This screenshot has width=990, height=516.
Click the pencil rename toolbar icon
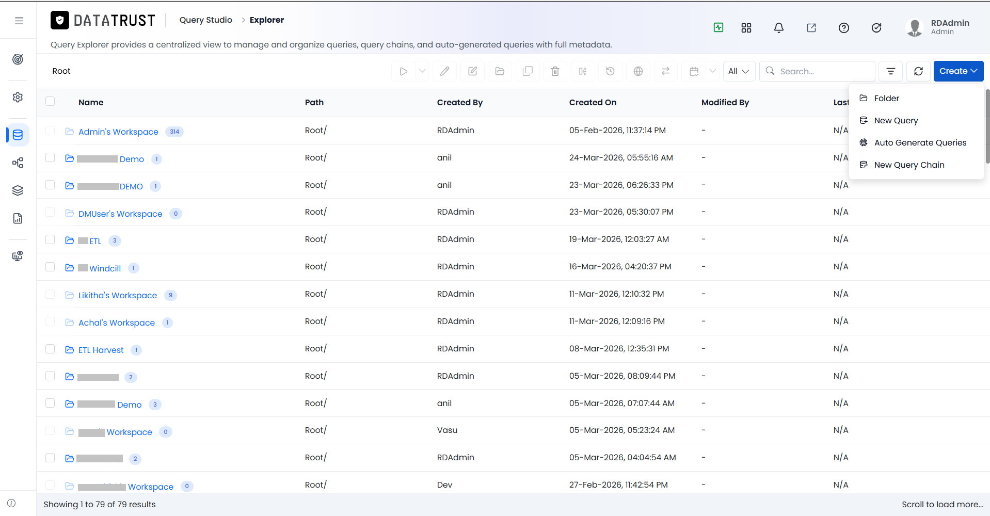click(x=444, y=71)
